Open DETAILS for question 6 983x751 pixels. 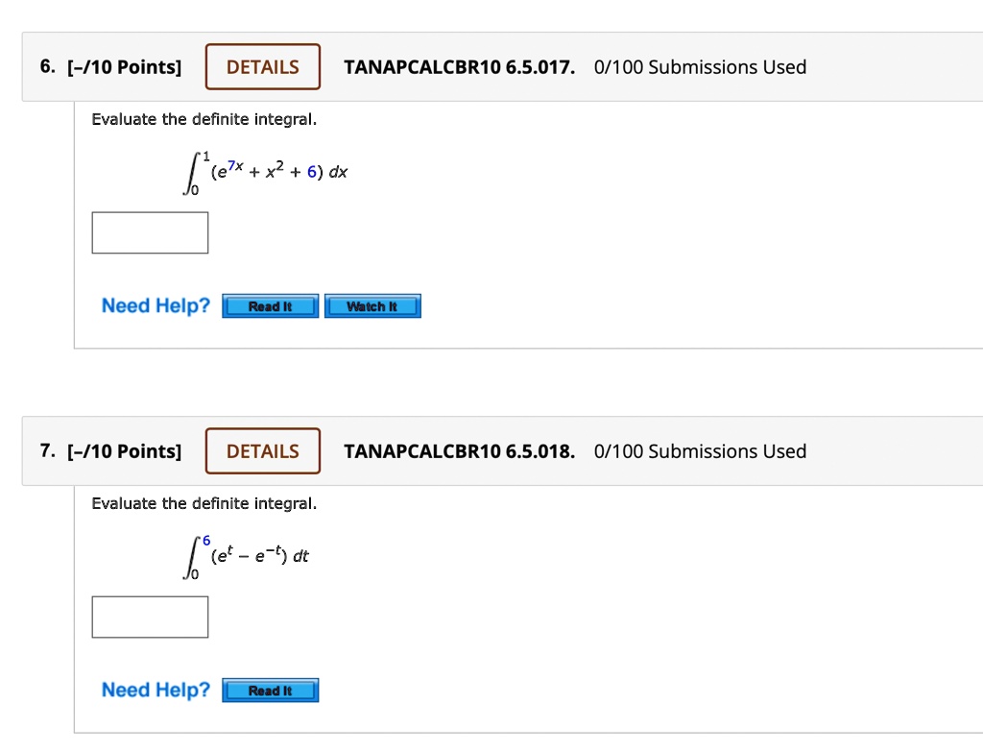pyautogui.click(x=263, y=67)
